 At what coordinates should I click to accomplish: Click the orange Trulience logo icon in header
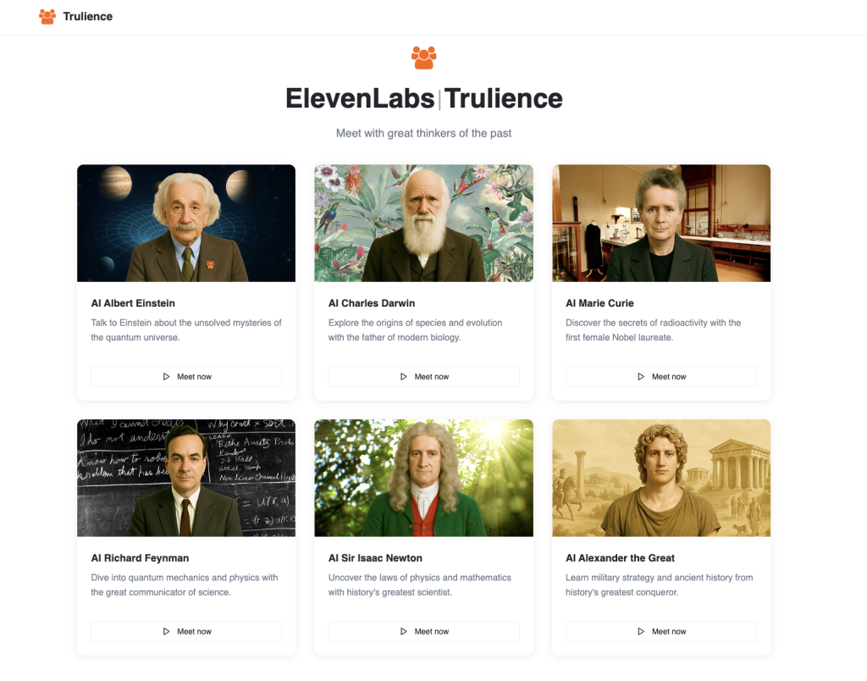[x=47, y=16]
